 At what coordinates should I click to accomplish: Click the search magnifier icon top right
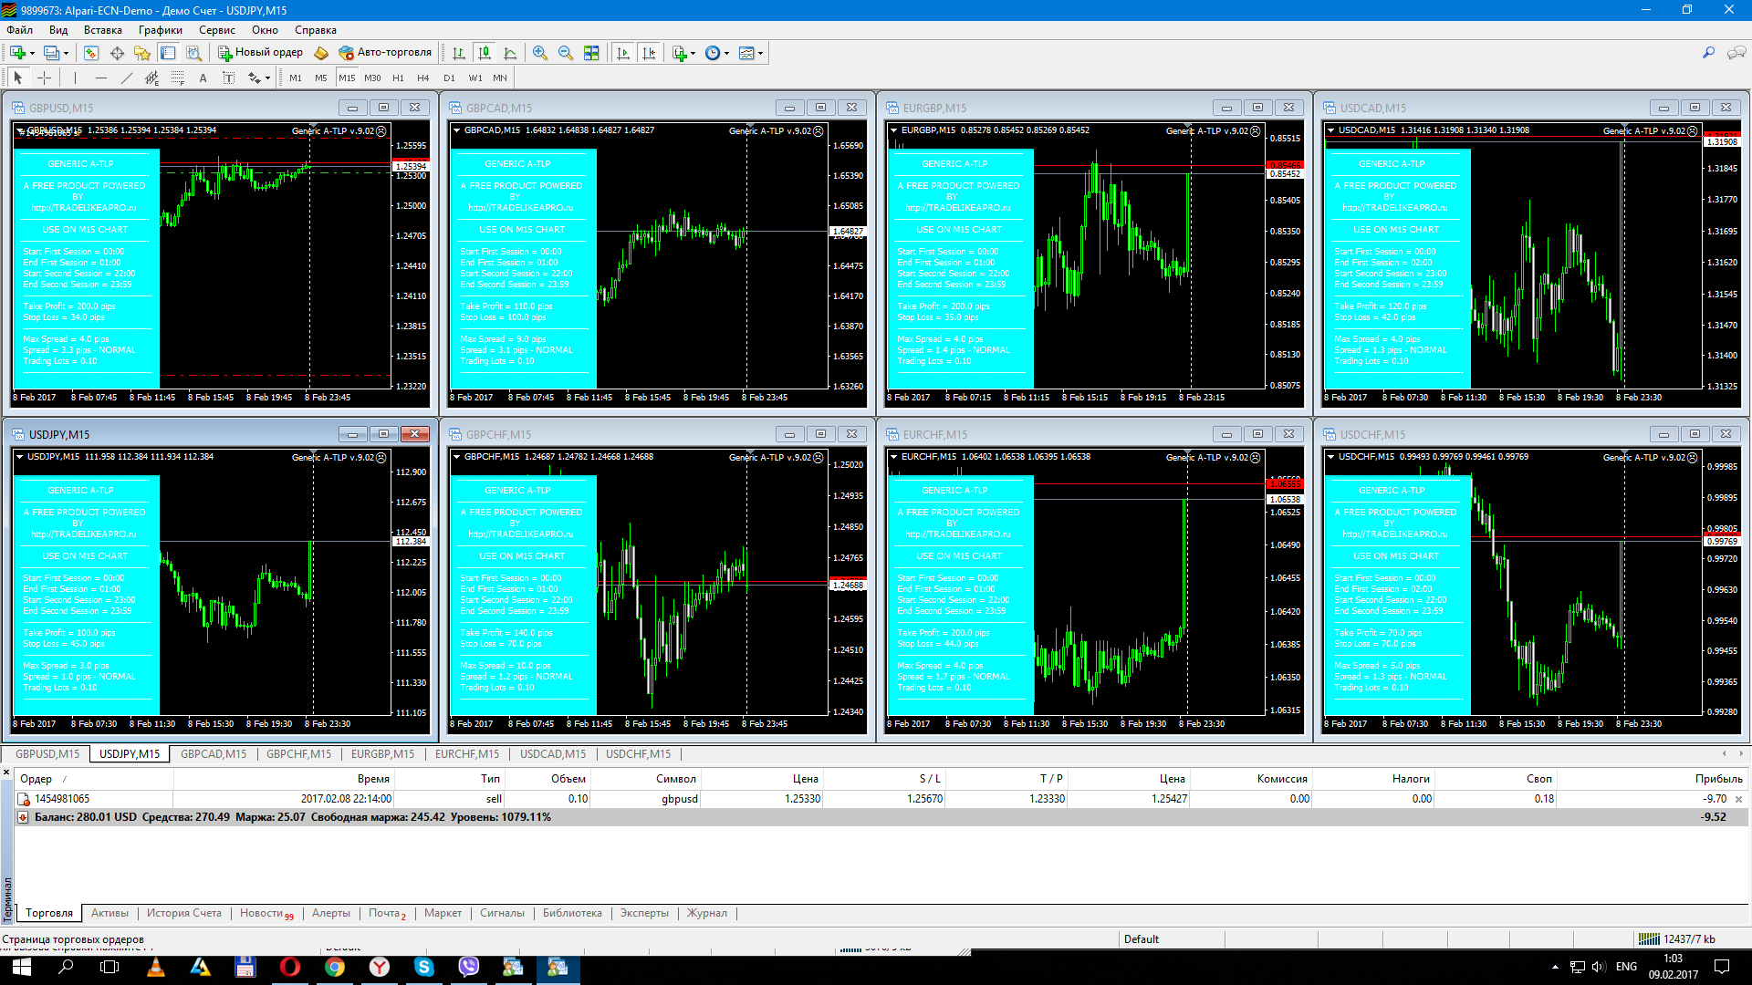[1708, 53]
